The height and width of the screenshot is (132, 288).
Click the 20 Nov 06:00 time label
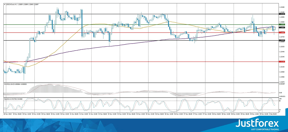[45, 114]
